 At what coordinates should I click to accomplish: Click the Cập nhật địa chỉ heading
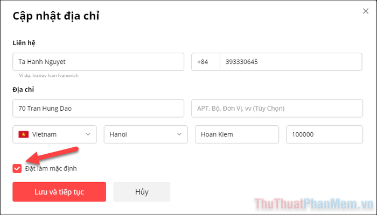tap(56, 16)
